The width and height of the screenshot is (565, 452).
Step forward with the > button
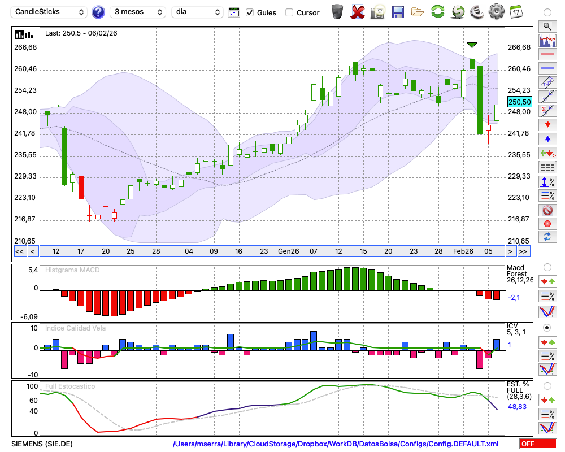pos(510,251)
